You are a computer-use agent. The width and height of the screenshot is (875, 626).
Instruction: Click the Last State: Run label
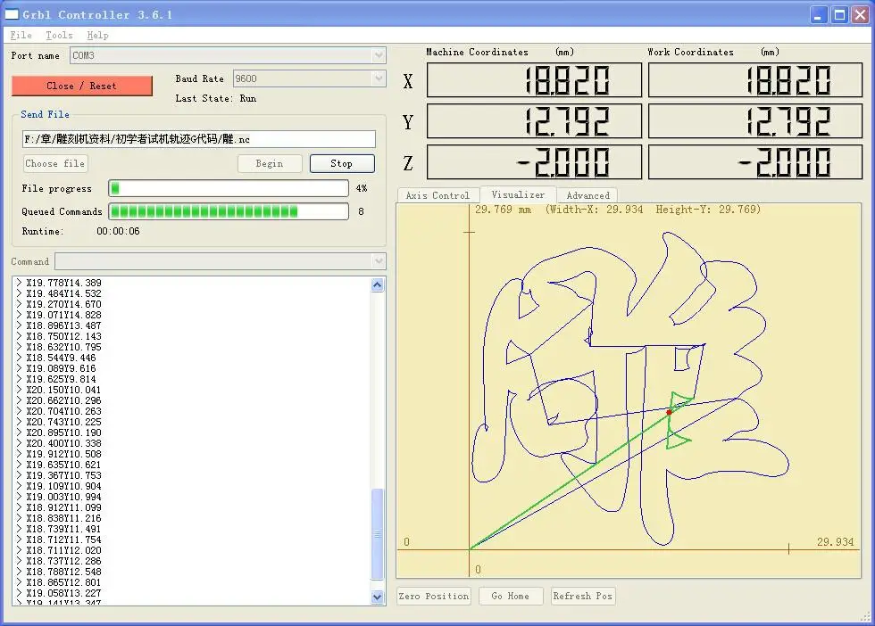click(x=216, y=98)
